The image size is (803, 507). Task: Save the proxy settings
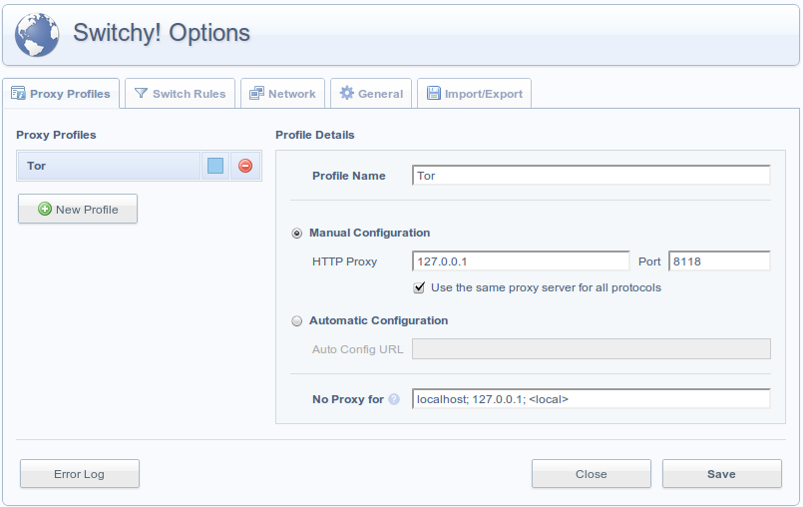(x=721, y=474)
